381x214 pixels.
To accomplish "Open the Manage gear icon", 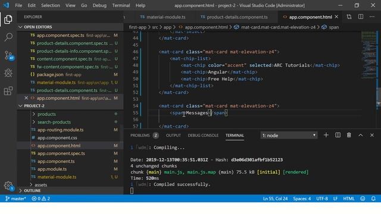I will [8, 186].
